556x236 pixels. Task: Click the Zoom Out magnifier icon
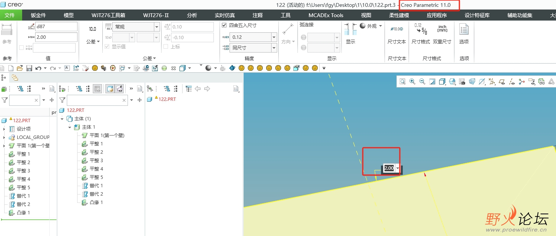[x=422, y=81]
